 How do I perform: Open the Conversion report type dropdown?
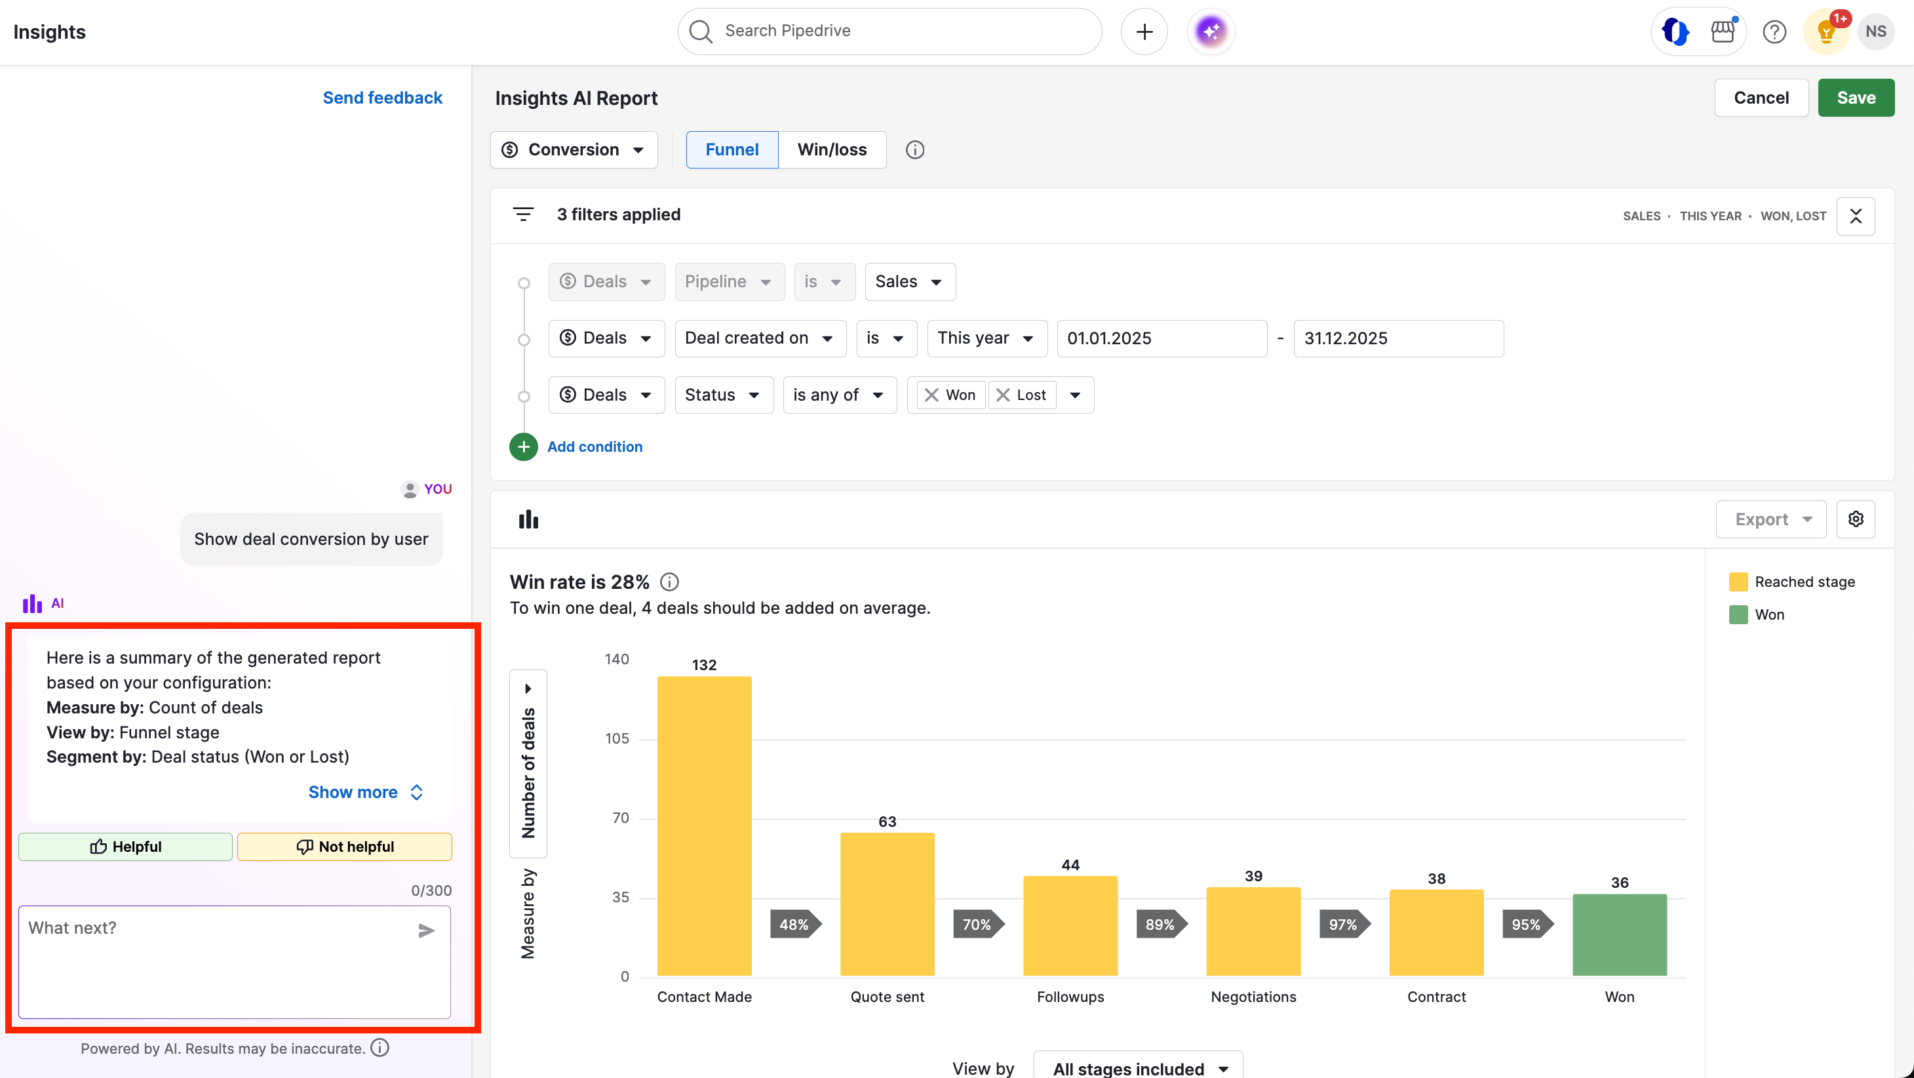[x=574, y=150]
